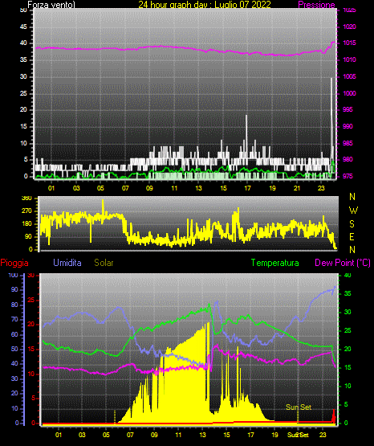374x446 pixels.
Task: Click hour 23 on the bottom graph axis
Action: 323,435
